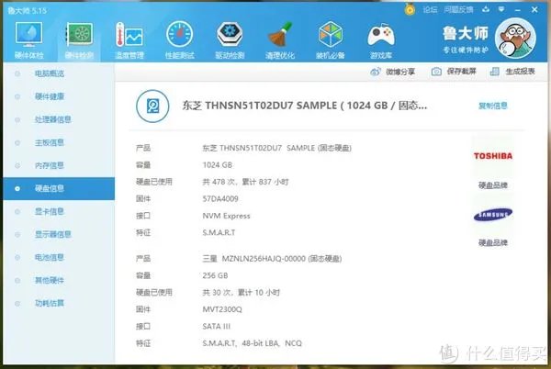
Task: Select 硬件检测 hardware detection icon
Action: (x=79, y=35)
